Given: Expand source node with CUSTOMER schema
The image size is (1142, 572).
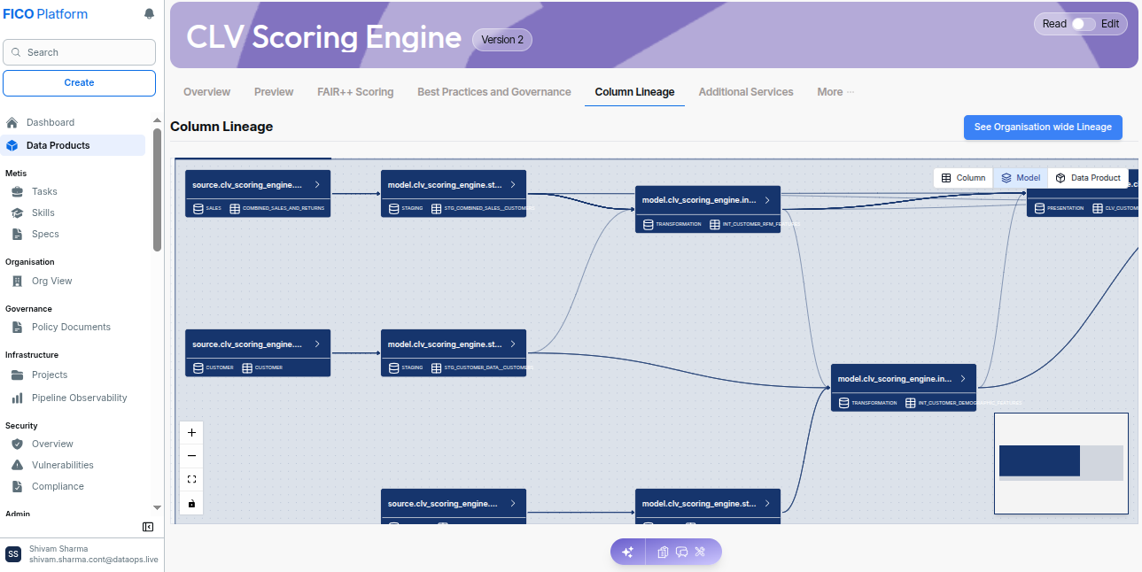Looking at the screenshot, I should pyautogui.click(x=316, y=344).
